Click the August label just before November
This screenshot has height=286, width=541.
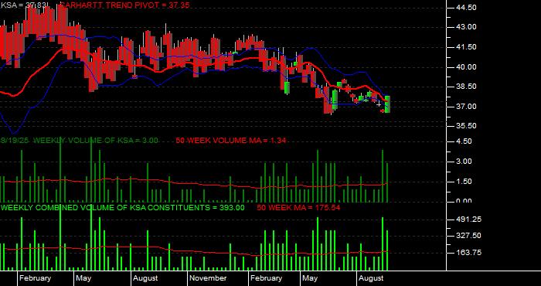tap(145, 278)
